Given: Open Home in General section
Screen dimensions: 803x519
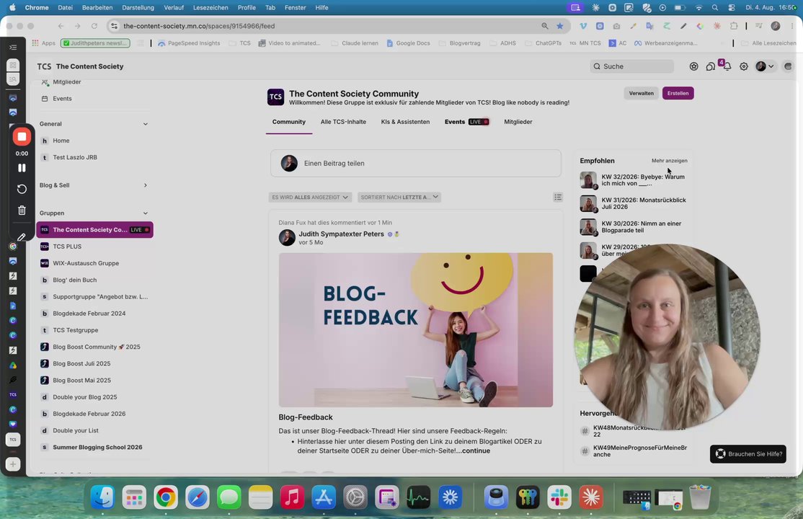Looking at the screenshot, I should (x=61, y=141).
